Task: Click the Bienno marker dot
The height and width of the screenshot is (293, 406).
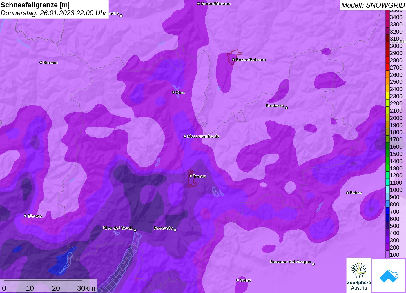Action: 25,216
